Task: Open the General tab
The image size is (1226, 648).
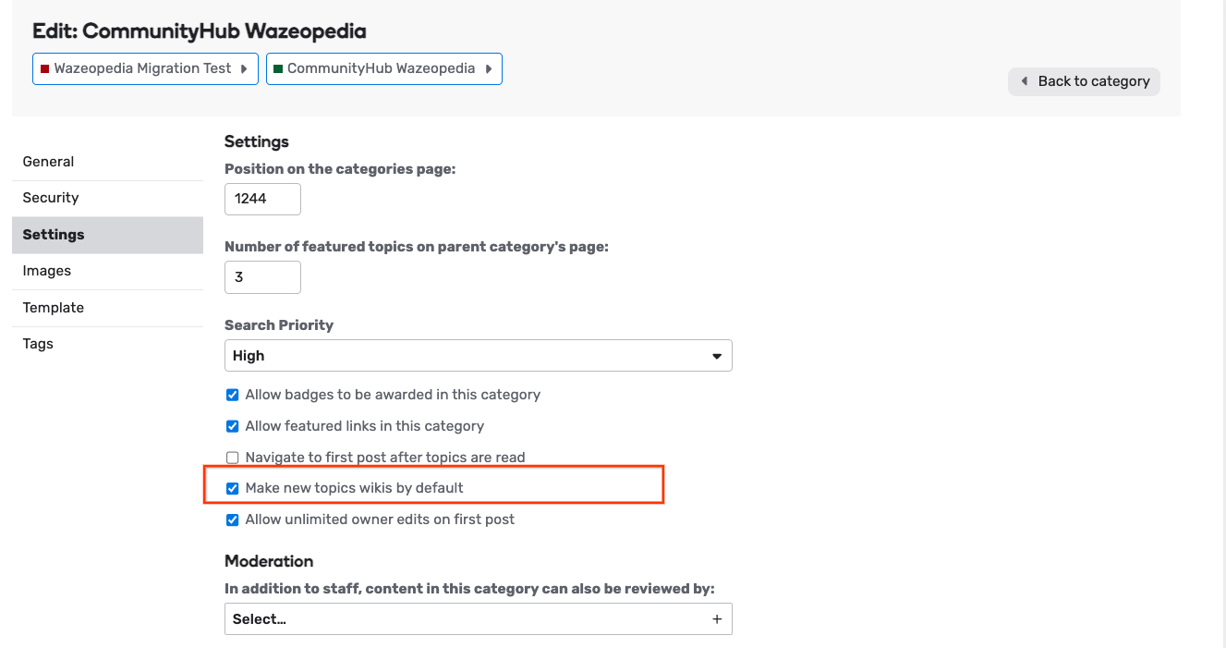Action: [48, 162]
